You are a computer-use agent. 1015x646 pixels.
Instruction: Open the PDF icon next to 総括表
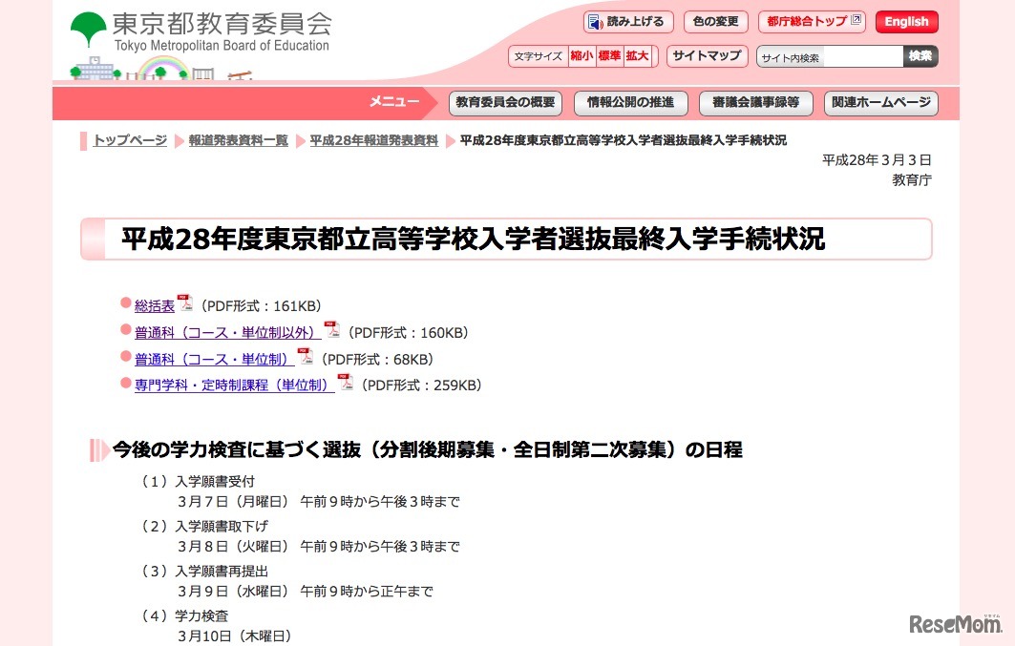click(185, 302)
